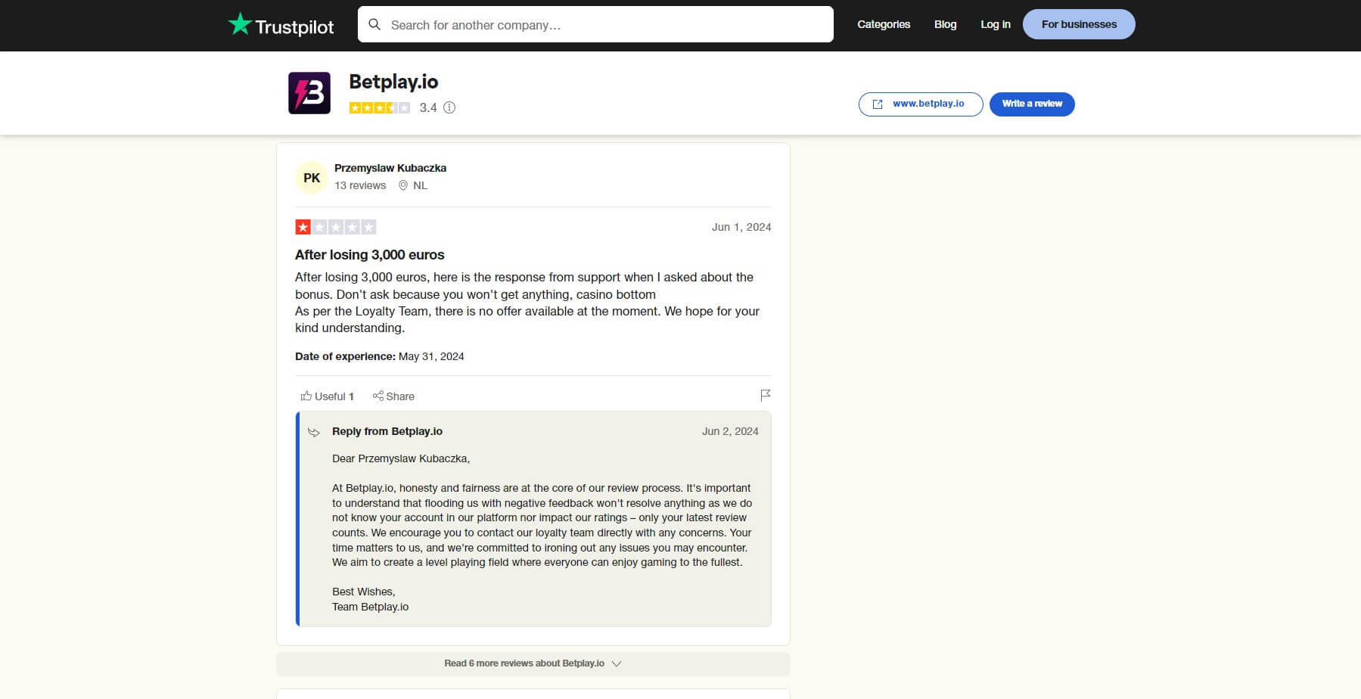Click the thumbs-up Useful icon
Image resolution: width=1361 pixels, height=699 pixels.
click(306, 396)
